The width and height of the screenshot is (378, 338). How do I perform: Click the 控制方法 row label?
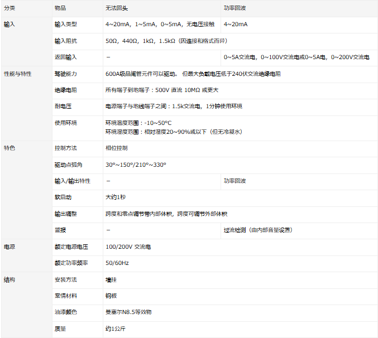click(66, 148)
